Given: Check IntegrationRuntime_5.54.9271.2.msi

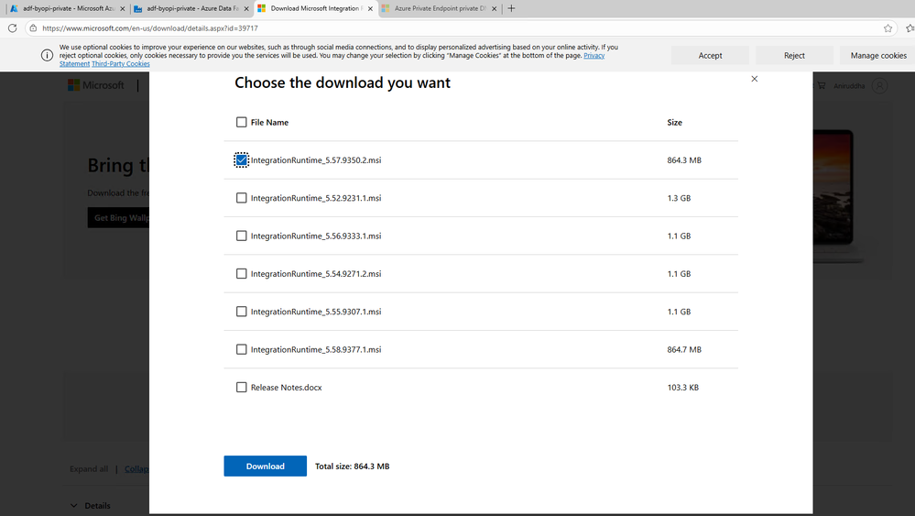Looking at the screenshot, I should pos(241,274).
